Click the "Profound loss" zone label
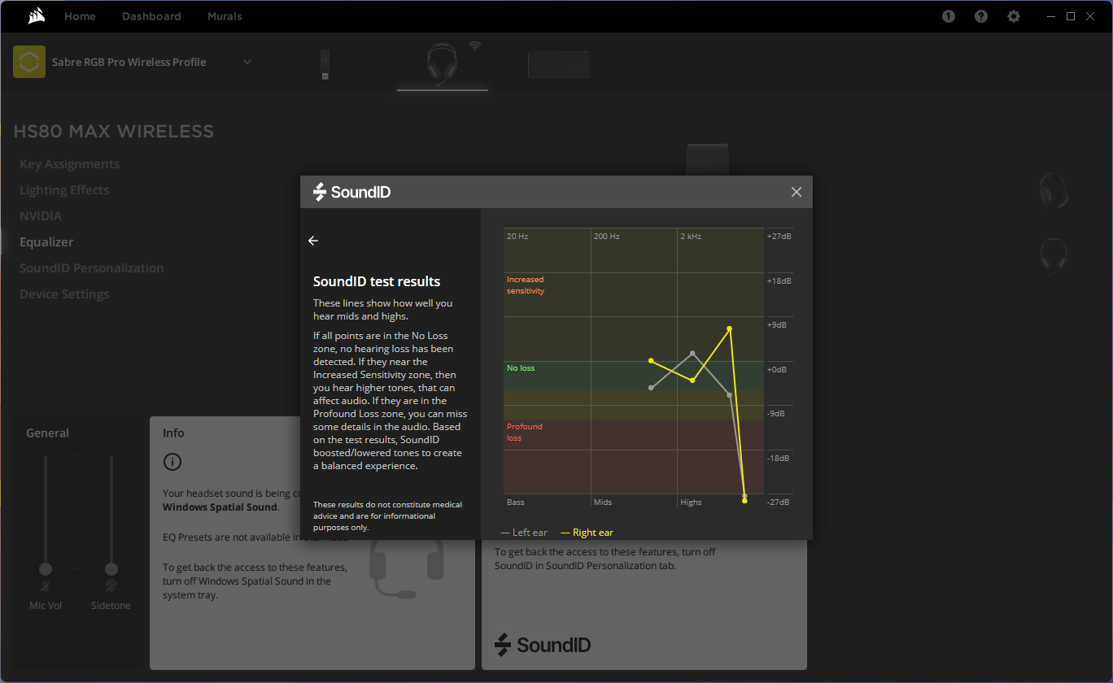Screen dimensions: 1113x683 tap(525, 432)
